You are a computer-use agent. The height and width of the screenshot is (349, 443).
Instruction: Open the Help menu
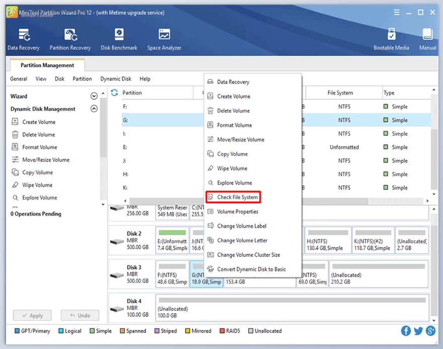[145, 79]
